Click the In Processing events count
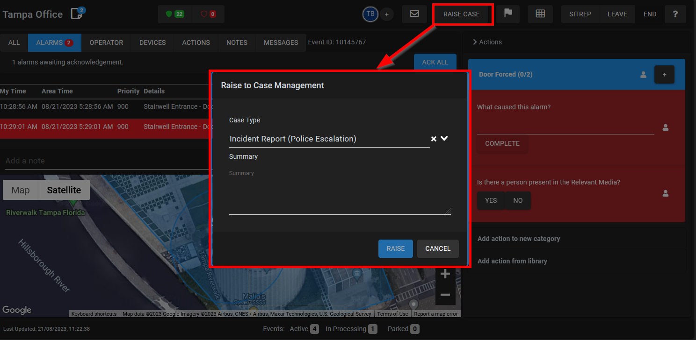The image size is (696, 340). (x=373, y=329)
